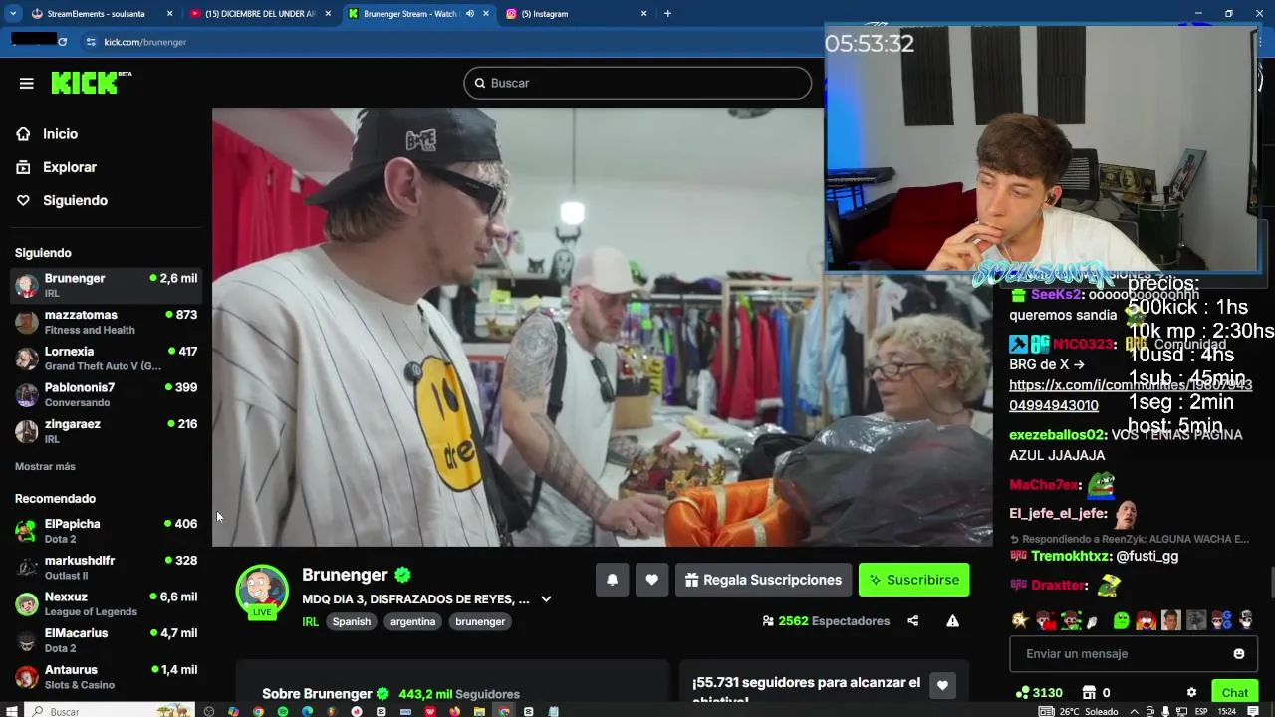This screenshot has height=717, width=1275.
Task: Click the argentina tag
Action: tap(412, 621)
